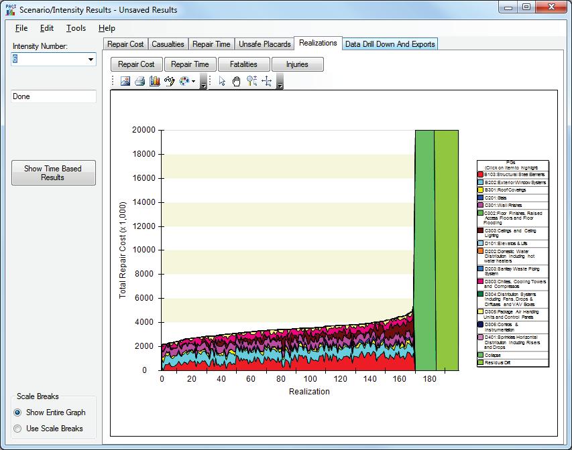The image size is (572, 450).
Task: Open first toolbar overflow options arrow
Action: click(204, 81)
